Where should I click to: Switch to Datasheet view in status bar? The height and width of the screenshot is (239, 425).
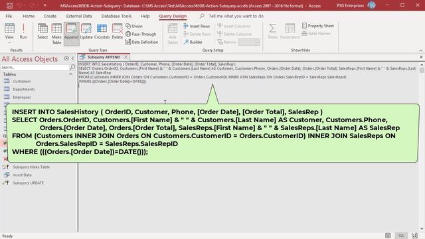pyautogui.click(x=388, y=236)
